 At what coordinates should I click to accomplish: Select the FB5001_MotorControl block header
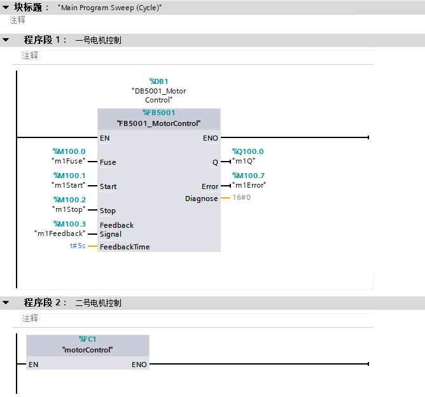click(158, 123)
